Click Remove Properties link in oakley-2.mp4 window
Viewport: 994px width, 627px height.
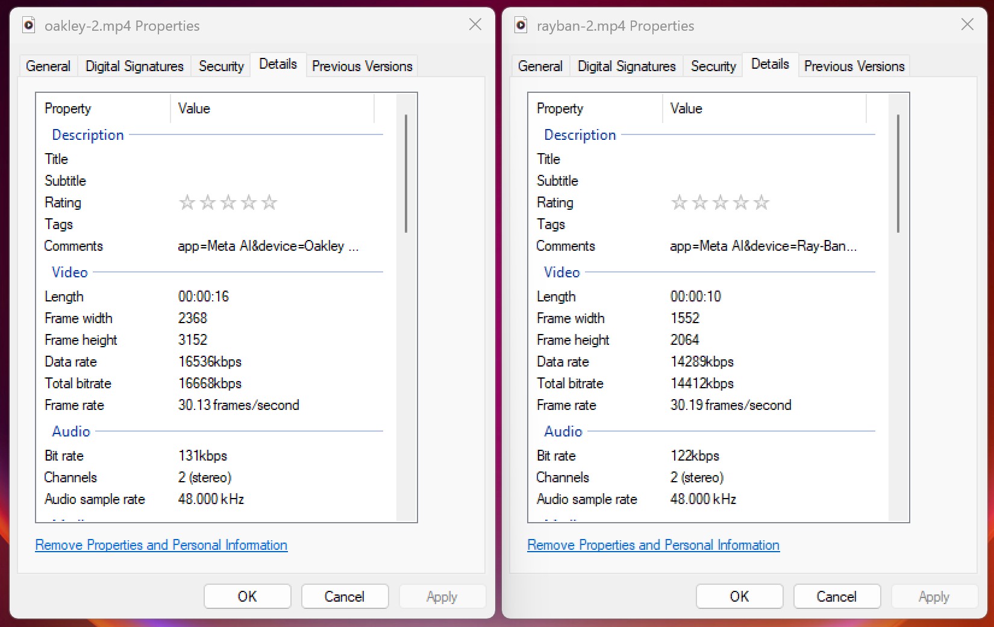161,545
